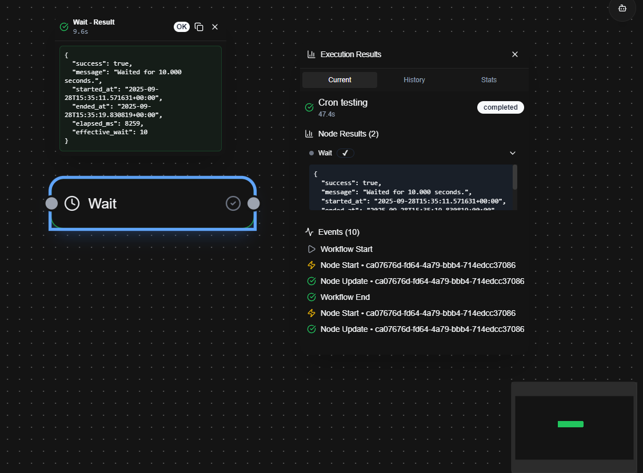
Task: Open the Stats tab
Action: (489, 80)
